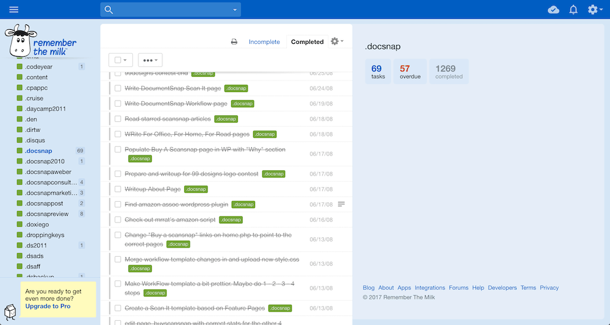Open the cloud sync status icon
The width and height of the screenshot is (610, 325).
click(x=553, y=10)
